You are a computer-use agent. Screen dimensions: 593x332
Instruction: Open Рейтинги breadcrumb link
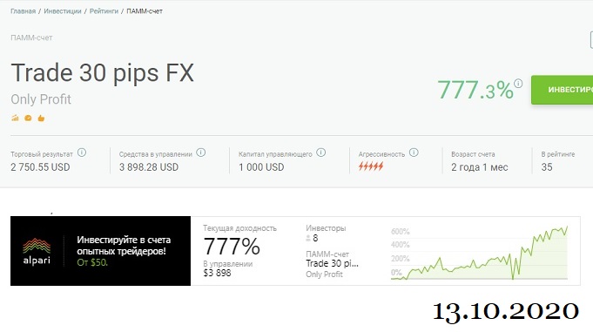[104, 11]
